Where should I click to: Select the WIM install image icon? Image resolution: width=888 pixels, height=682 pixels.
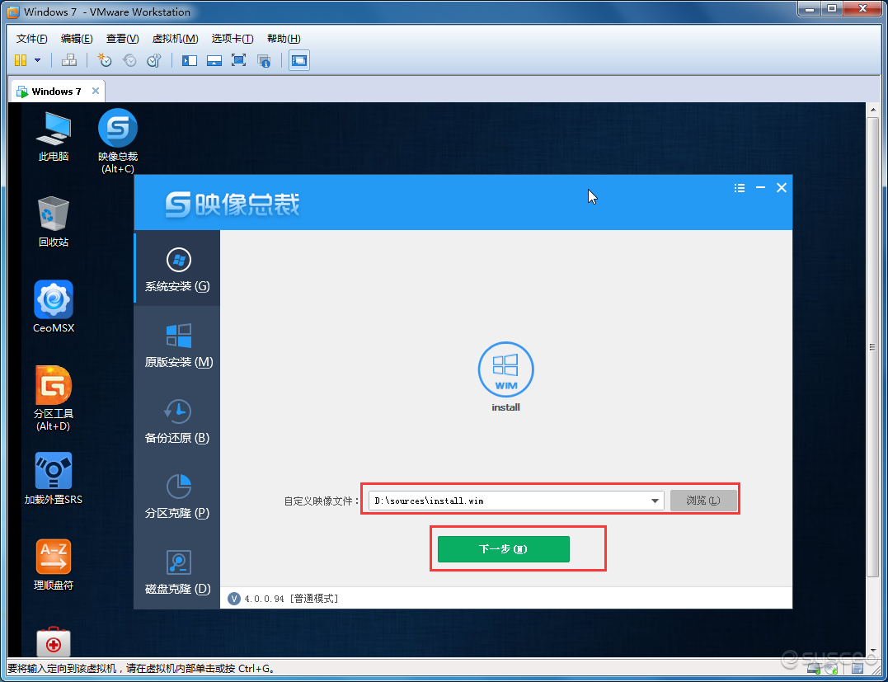[x=505, y=376]
